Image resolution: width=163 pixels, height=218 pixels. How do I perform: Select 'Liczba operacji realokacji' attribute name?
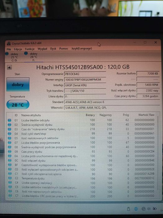pos(37,183)
